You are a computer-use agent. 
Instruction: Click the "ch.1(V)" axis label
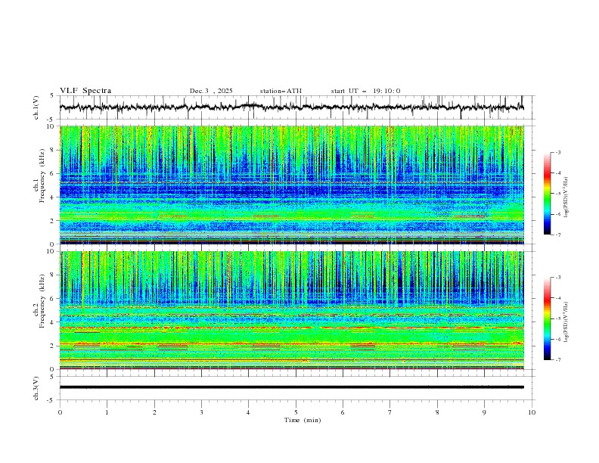(x=36, y=107)
